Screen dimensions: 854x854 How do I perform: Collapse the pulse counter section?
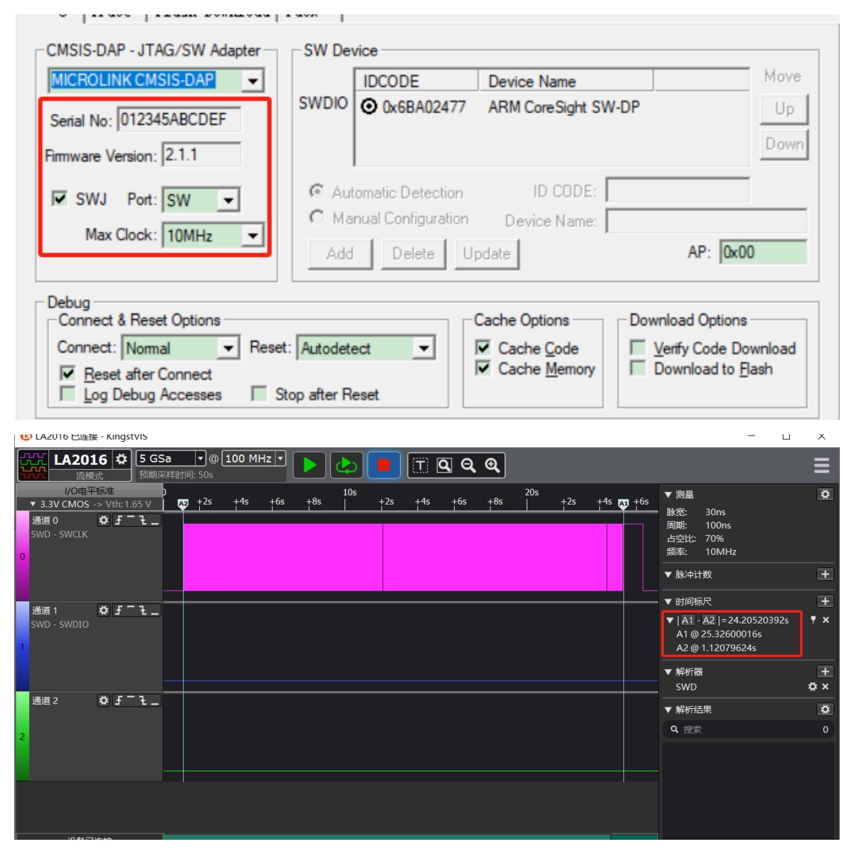pos(668,574)
